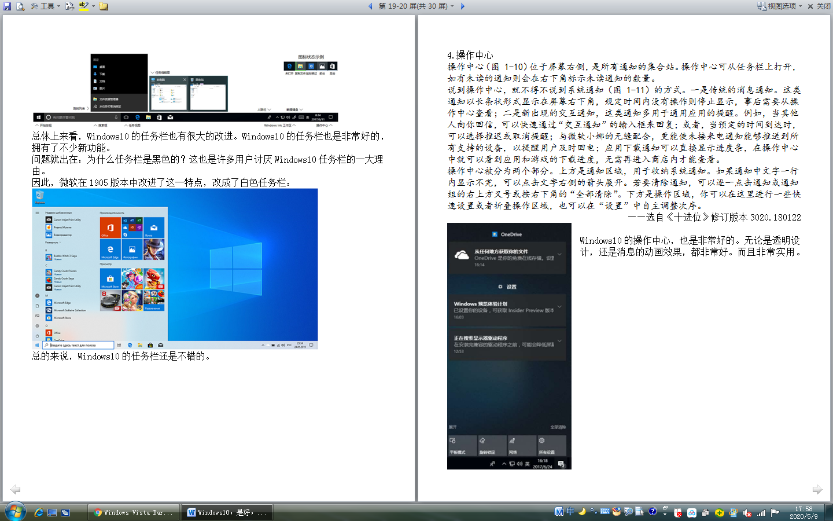The width and height of the screenshot is (833, 521).
Task: Click the Action Center screenshot image
Action: point(509,346)
